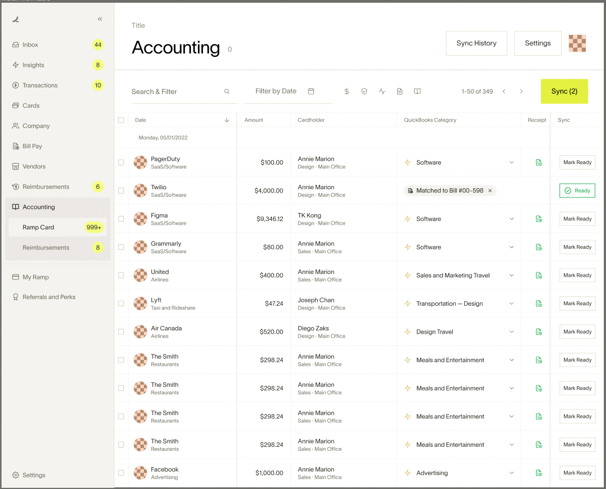Screen dimensions: 606x489
Task: Click the shield check filter icon
Action: (x=364, y=91)
